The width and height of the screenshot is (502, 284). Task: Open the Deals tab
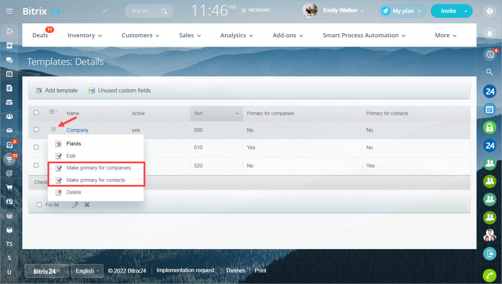pos(40,35)
